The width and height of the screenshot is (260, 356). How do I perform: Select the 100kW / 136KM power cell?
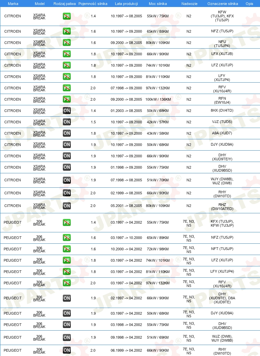158,99
